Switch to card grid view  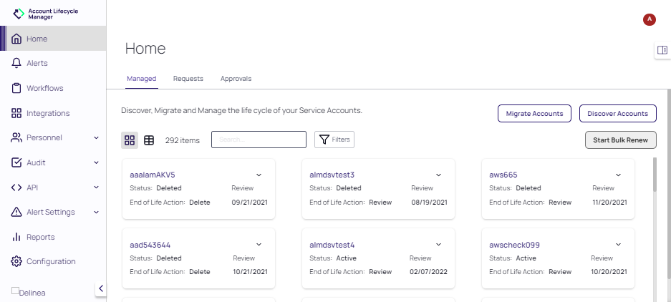[130, 140]
